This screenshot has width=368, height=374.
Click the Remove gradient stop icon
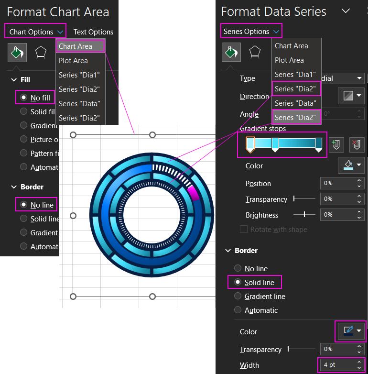pos(355,145)
